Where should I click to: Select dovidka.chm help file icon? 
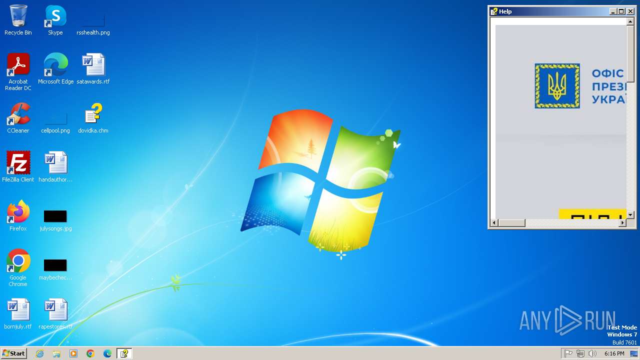click(93, 117)
